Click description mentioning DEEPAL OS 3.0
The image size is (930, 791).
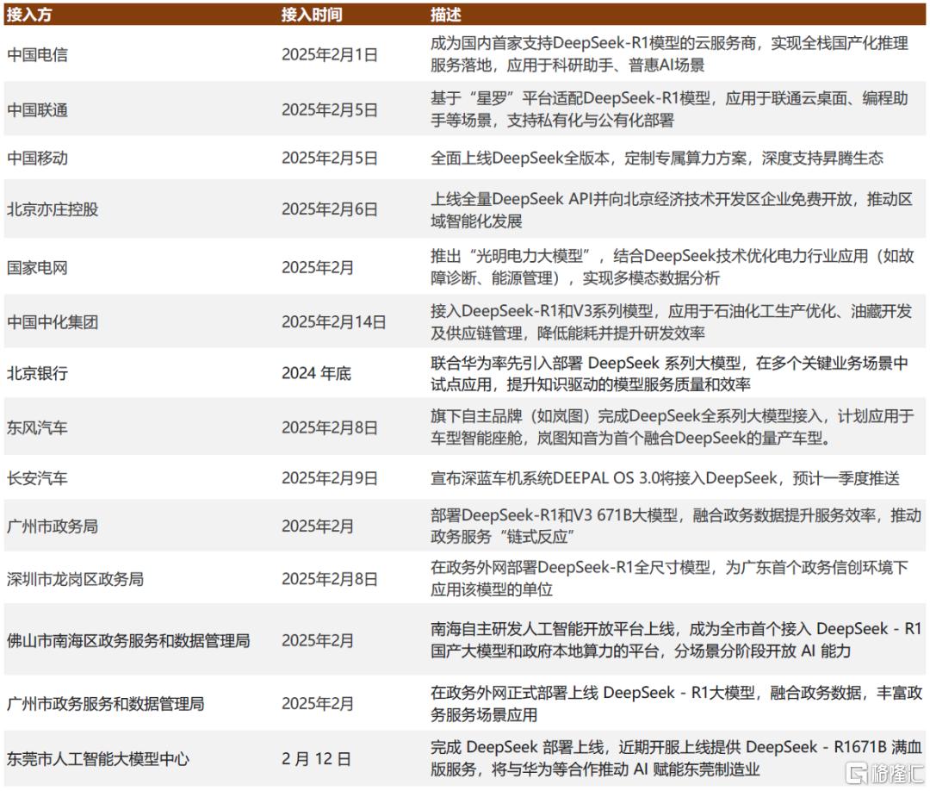[x=666, y=477]
